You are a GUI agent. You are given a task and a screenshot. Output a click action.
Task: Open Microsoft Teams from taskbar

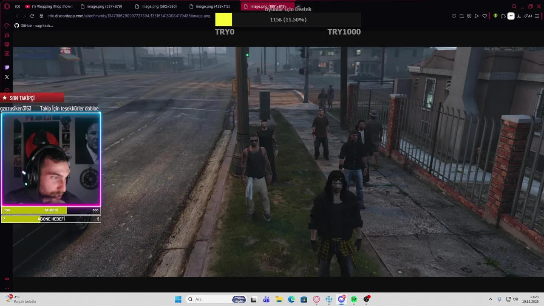[x=266, y=299]
